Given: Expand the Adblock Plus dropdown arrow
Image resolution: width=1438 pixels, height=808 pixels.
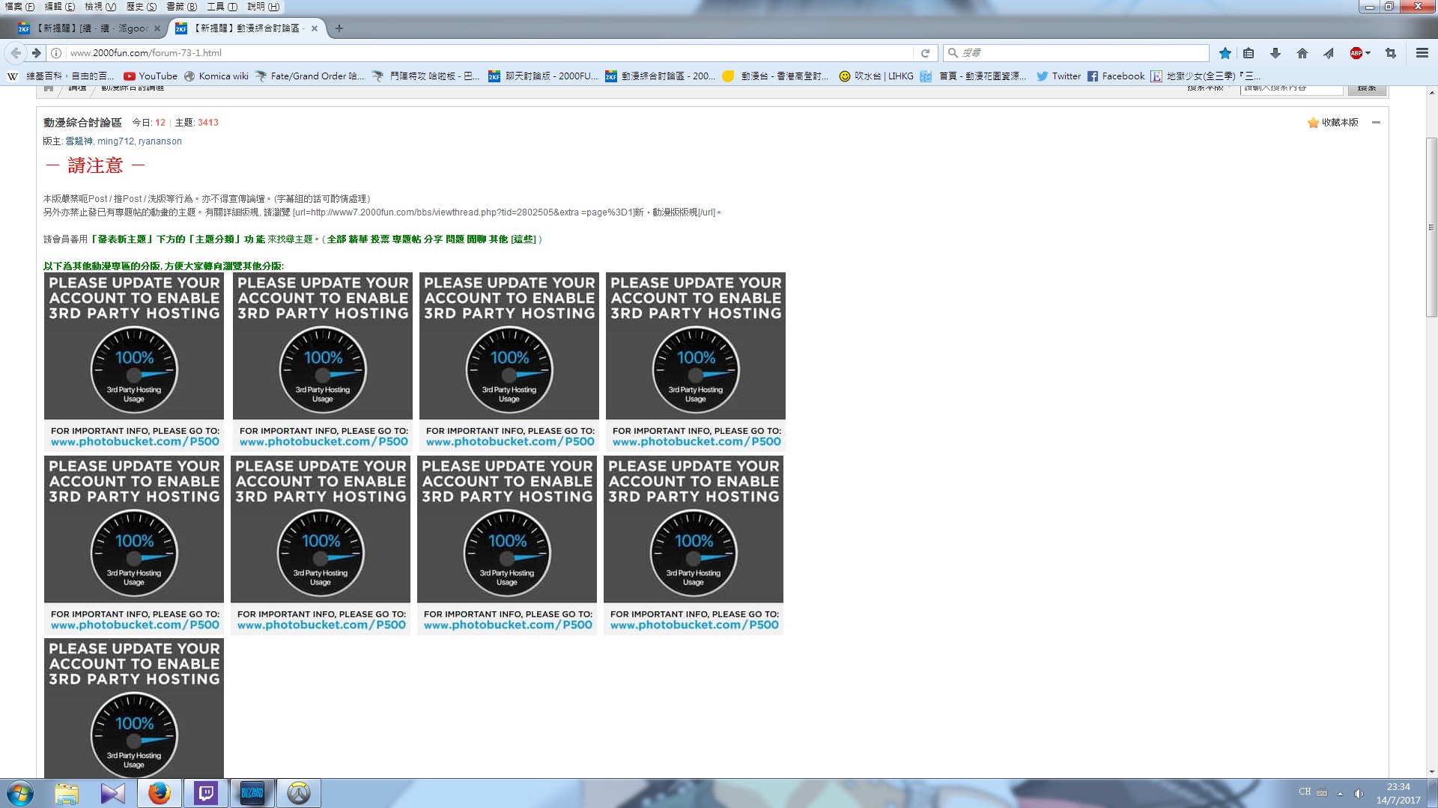Looking at the screenshot, I should coord(1368,53).
